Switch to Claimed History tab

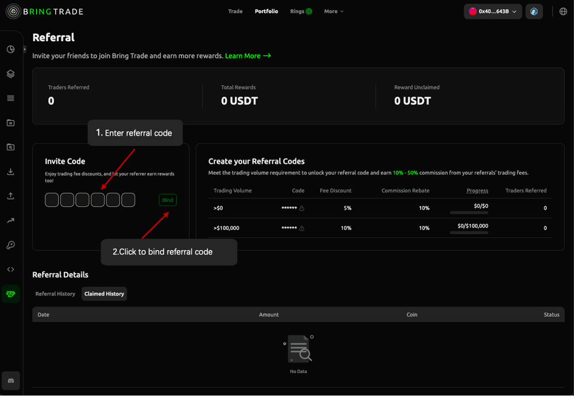click(104, 294)
